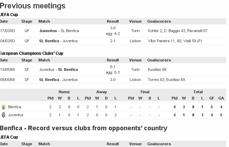Image resolution: width=229 pixels, height=147 pixels.
Task: Open SL Benfica - Juventus 04/03/93 match
Action: 58,41
